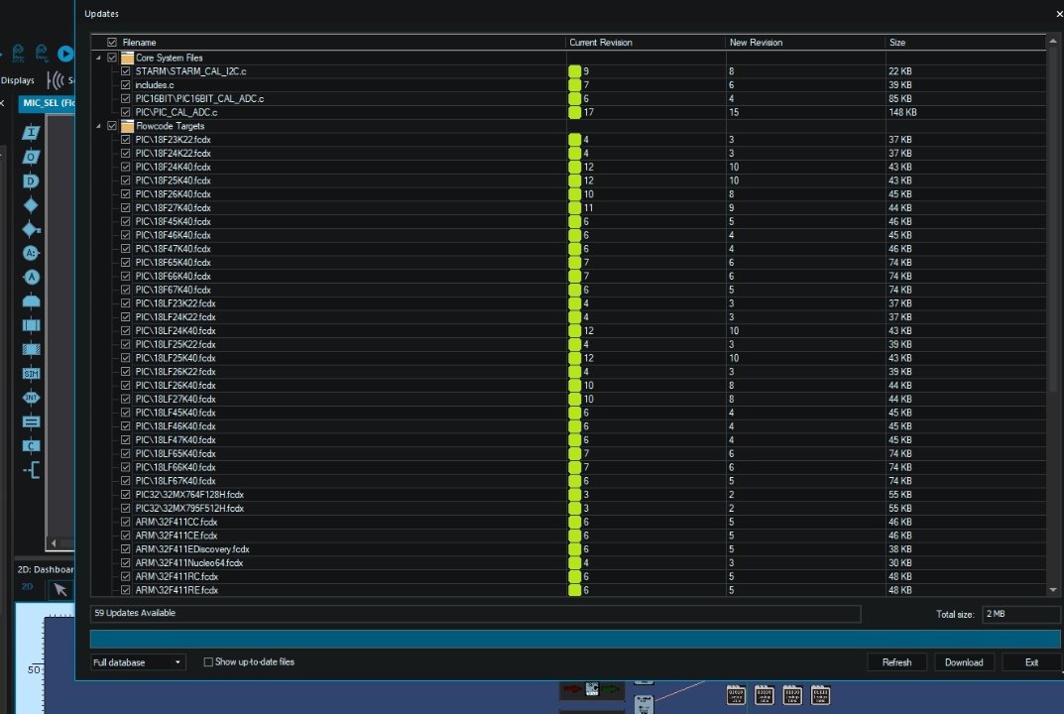1064x714 pixels.
Task: Select the includes.c file row
Action: point(568,85)
